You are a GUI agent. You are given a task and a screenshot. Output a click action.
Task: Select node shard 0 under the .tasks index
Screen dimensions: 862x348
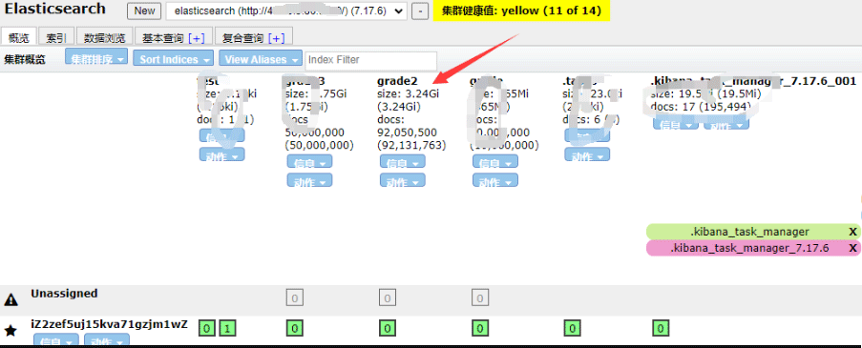pos(573,329)
